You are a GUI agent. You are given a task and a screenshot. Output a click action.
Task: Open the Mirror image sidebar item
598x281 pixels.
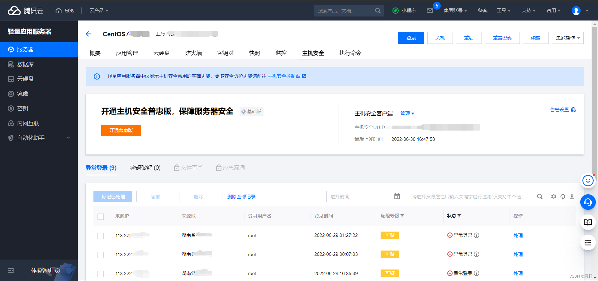pyautogui.click(x=39, y=94)
